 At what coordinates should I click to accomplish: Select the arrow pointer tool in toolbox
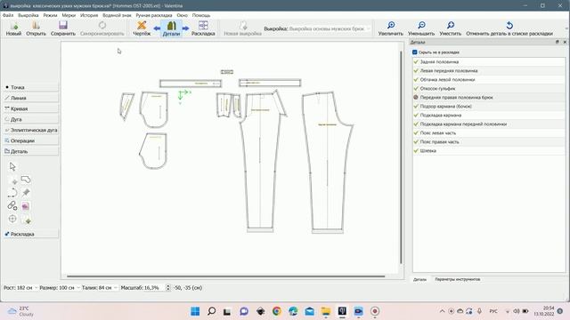pos(12,166)
